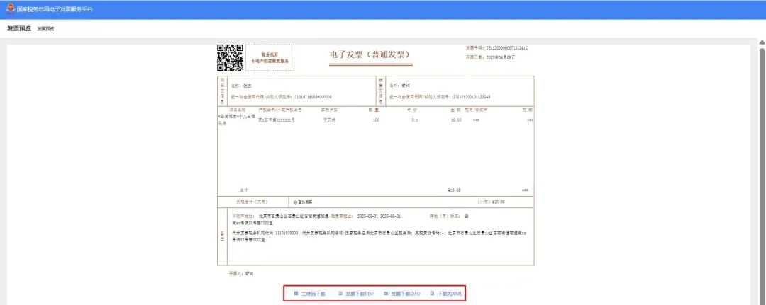Screen dimensions: 766x305
Task: Click the 电子发票（普通发票） invoice title
Action: [x=370, y=55]
